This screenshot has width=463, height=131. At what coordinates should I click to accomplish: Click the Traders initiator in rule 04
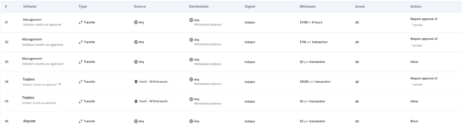point(29,79)
